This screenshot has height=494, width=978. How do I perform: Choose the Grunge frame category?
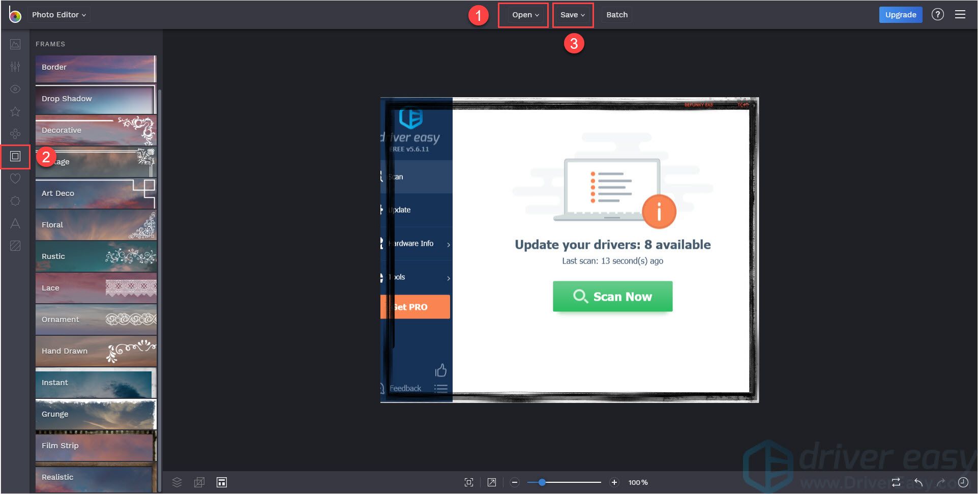(x=96, y=415)
